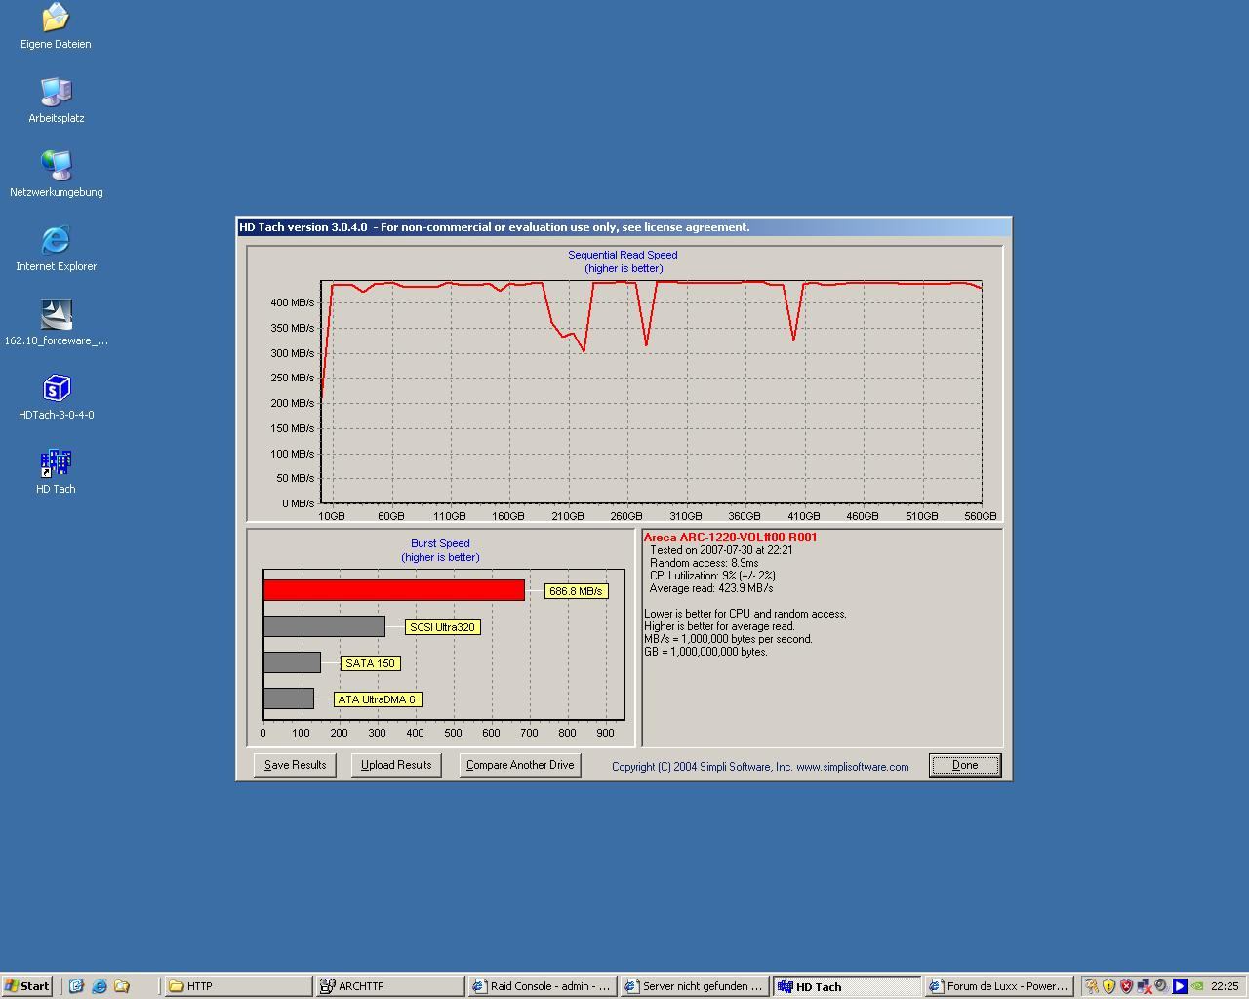Click the taskbar clock showing 22:25

click(1225, 986)
